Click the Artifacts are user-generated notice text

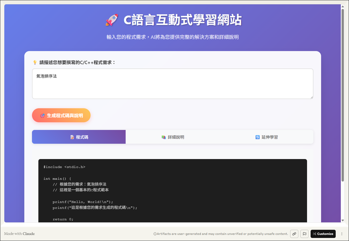point(222,234)
